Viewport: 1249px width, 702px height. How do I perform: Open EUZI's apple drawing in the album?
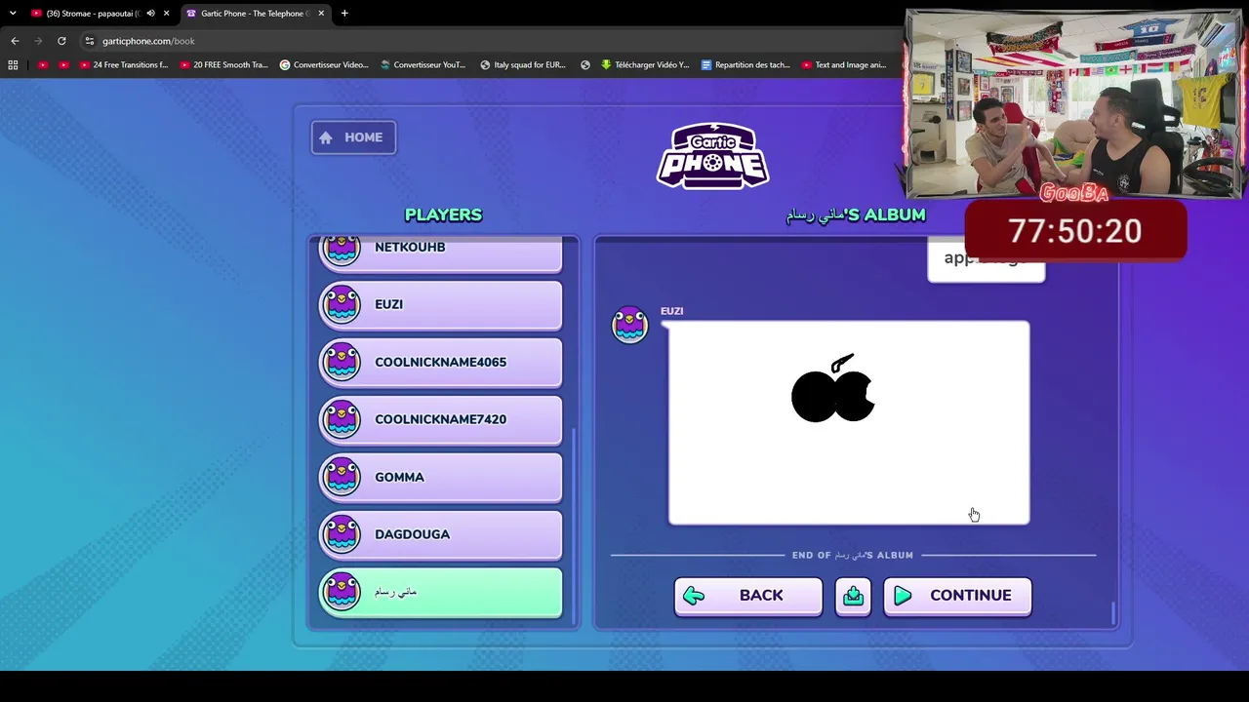[x=849, y=423]
